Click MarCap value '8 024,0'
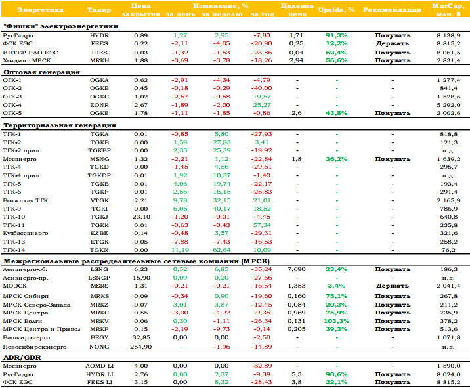Image resolution: width=470 pixels, height=388 pixels. click(448, 374)
